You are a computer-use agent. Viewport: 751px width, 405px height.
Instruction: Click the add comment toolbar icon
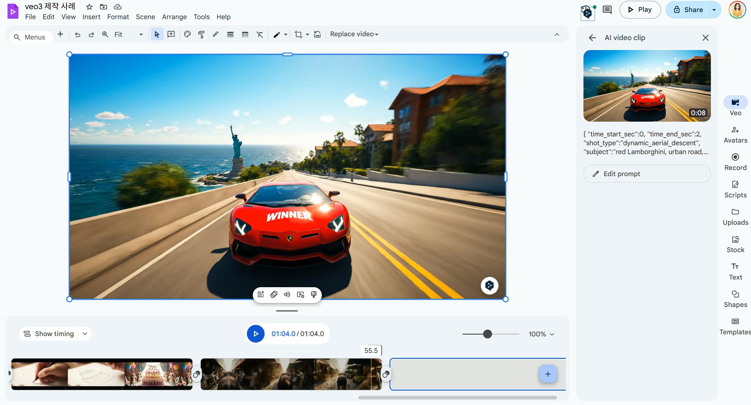[x=171, y=34]
